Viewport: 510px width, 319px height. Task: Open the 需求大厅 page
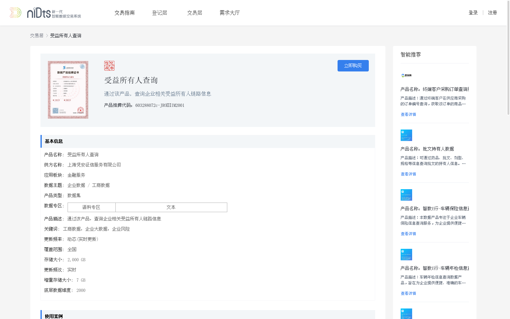230,13
